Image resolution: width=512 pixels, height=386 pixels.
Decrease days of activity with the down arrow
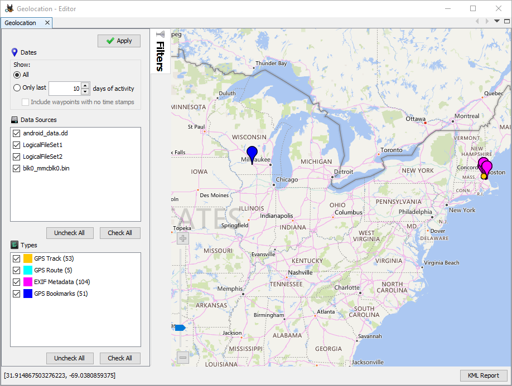[85, 91]
